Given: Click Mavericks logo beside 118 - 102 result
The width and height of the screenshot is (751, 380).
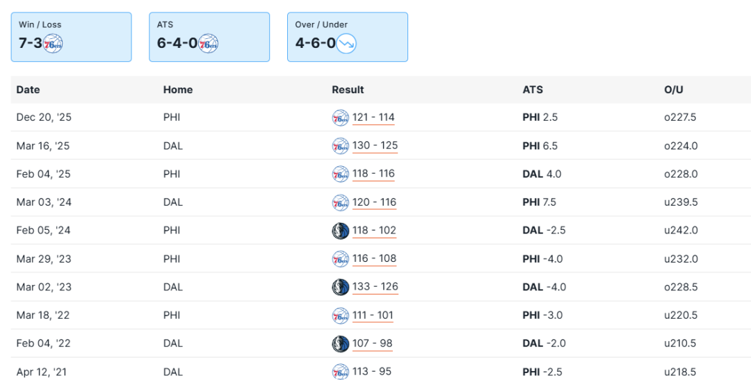Looking at the screenshot, I should click(340, 231).
